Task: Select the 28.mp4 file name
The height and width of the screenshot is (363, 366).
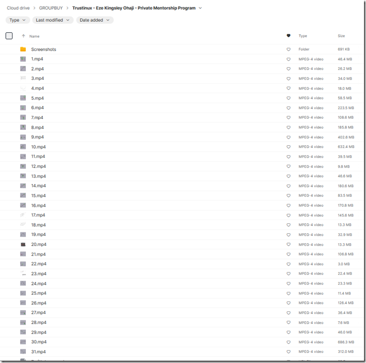Action: [x=39, y=322]
